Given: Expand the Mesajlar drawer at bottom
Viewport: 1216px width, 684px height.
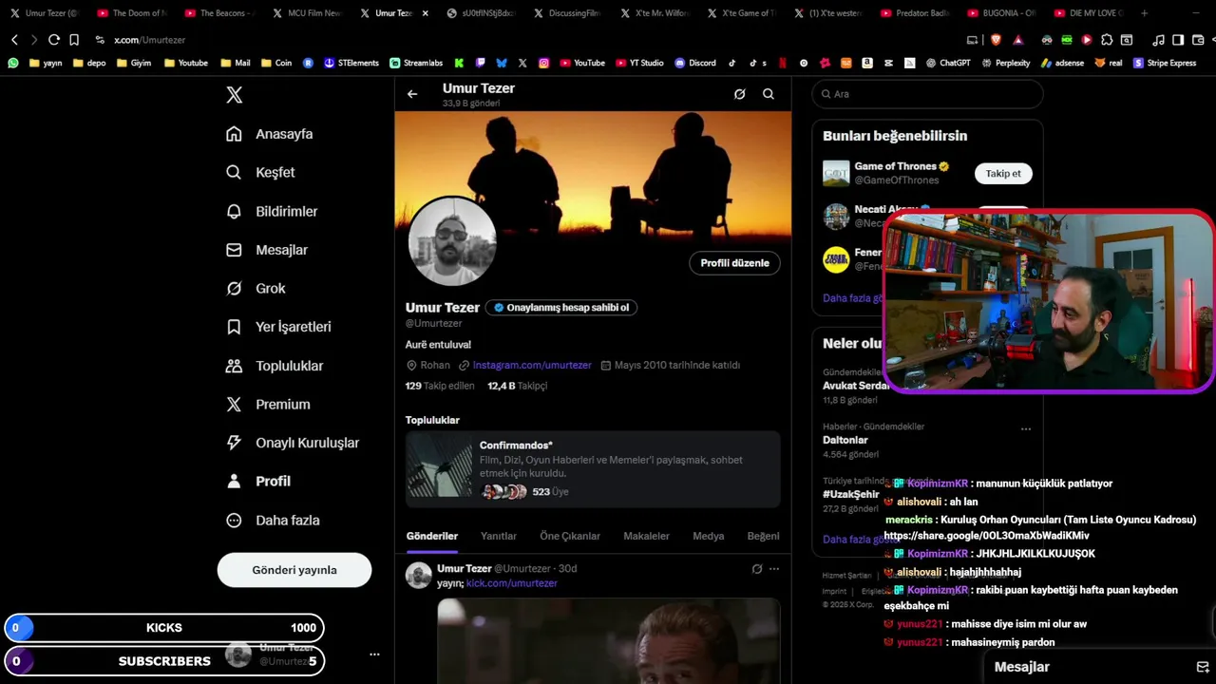Looking at the screenshot, I should pos(1022,667).
